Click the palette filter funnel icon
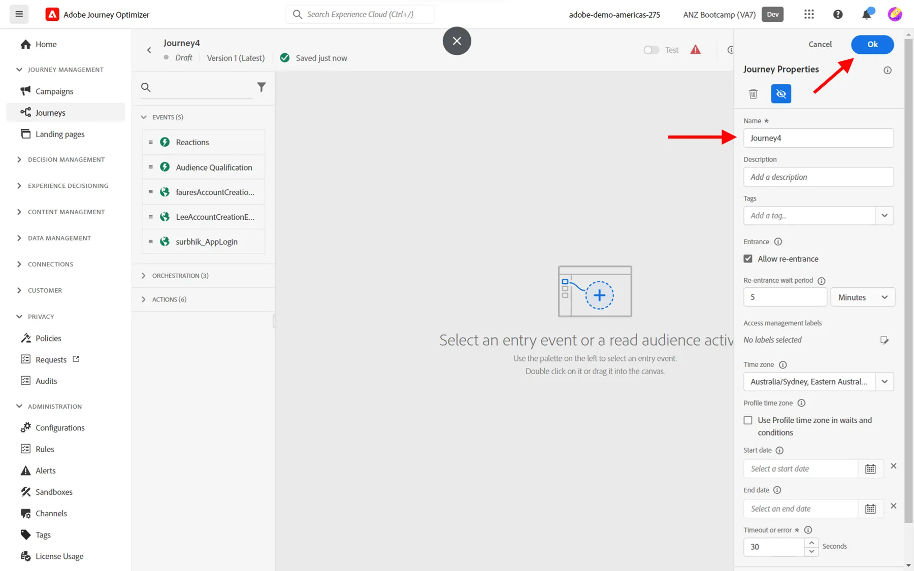 point(261,87)
